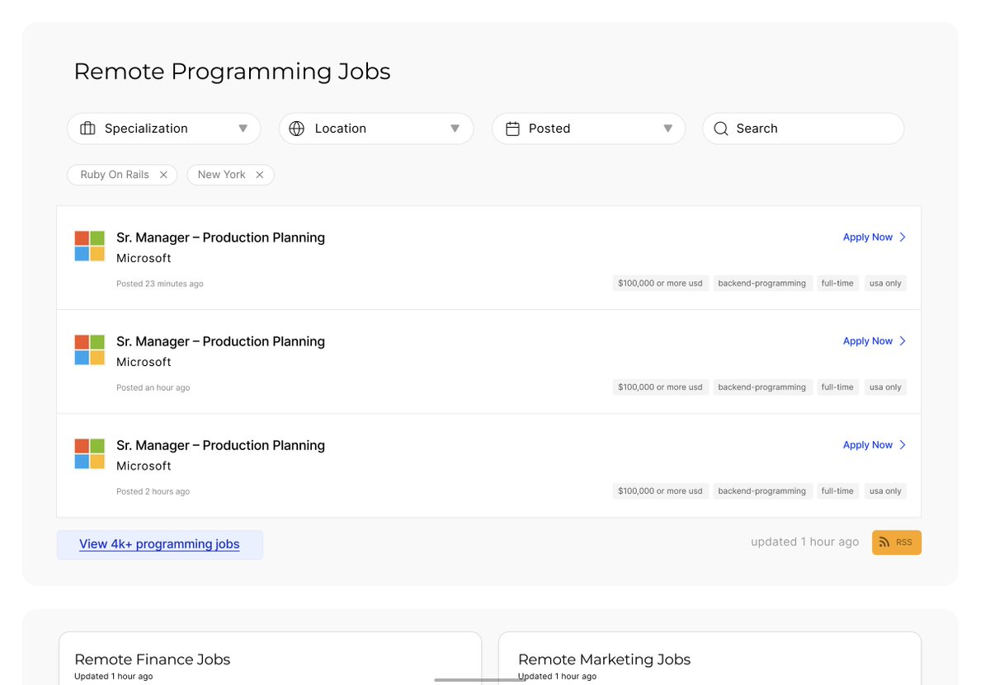Viewport: 990px width, 685px height.
Task: Open the Remote Finance Jobs card
Action: coord(270,659)
